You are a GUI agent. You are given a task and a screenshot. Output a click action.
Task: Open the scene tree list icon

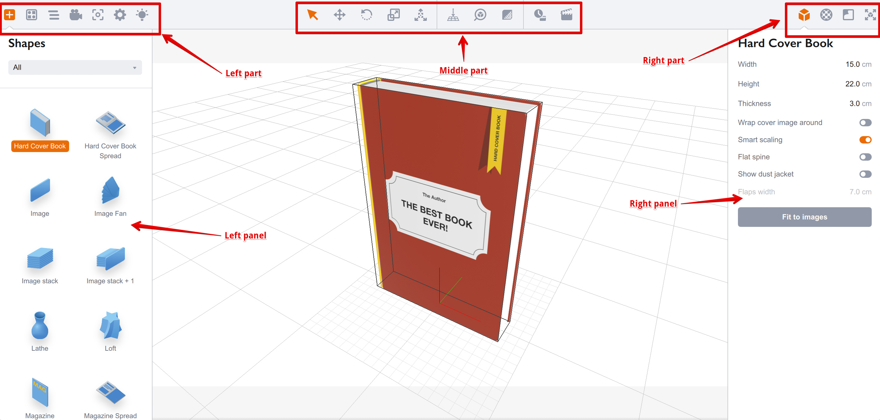coord(54,15)
